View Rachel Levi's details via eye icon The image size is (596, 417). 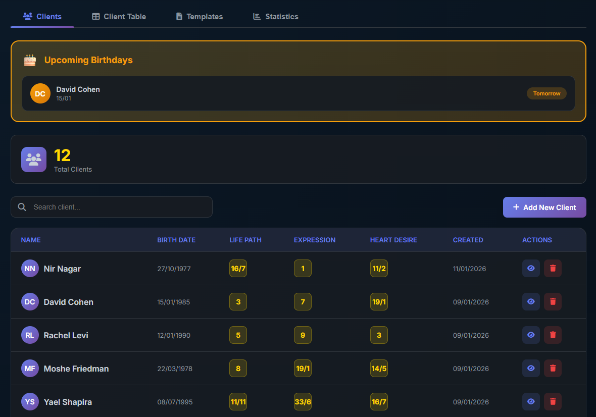[531, 335]
